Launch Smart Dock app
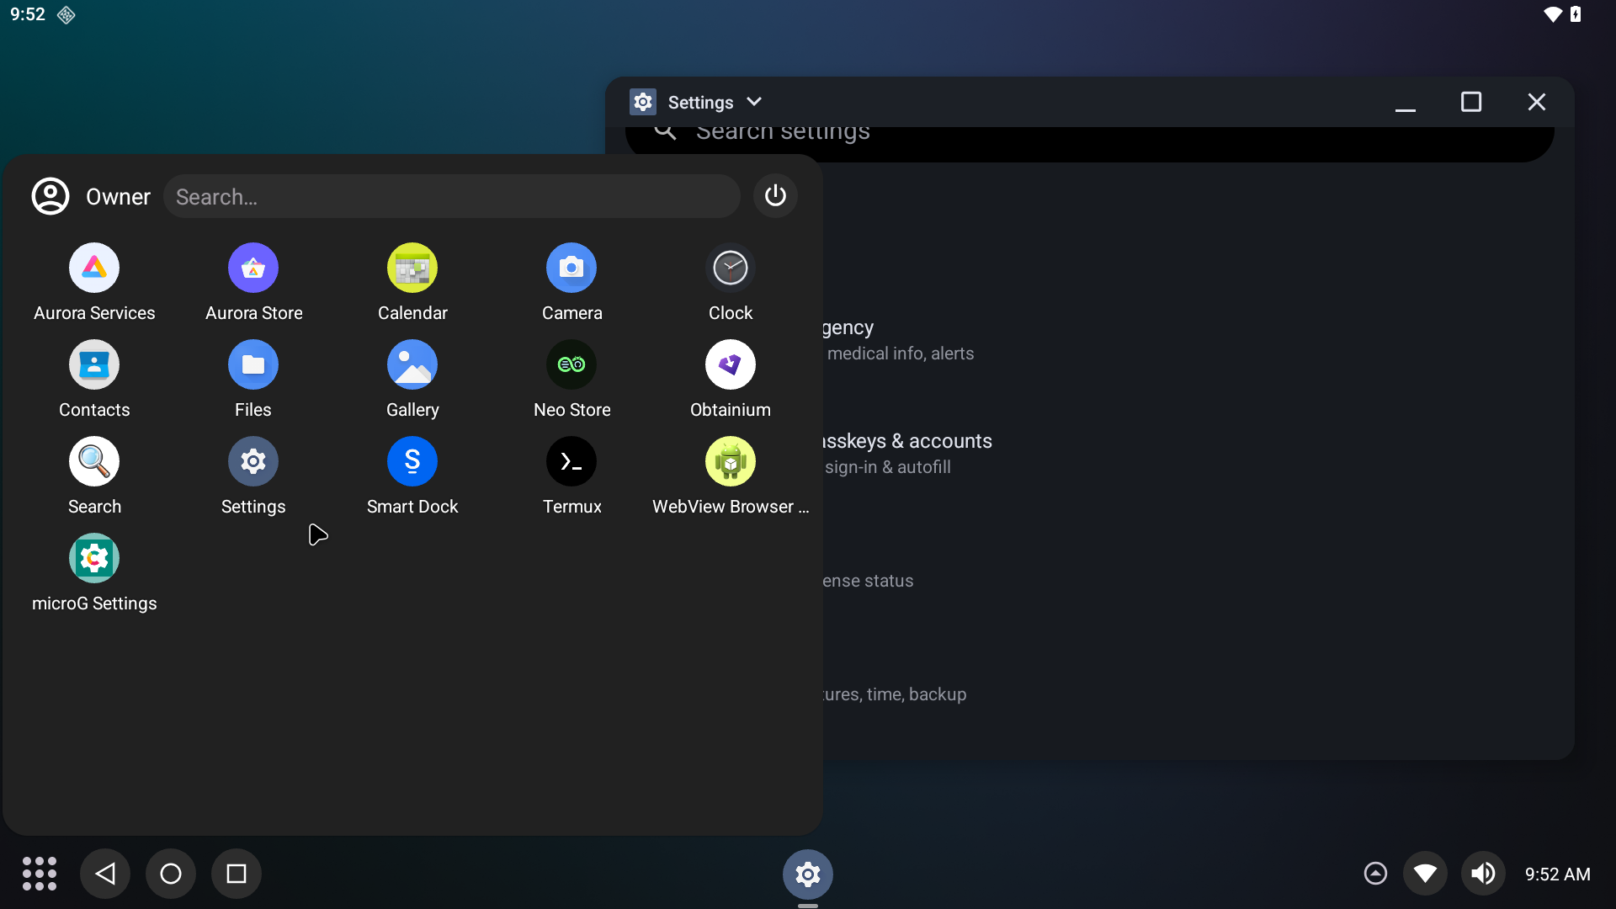 tap(412, 462)
